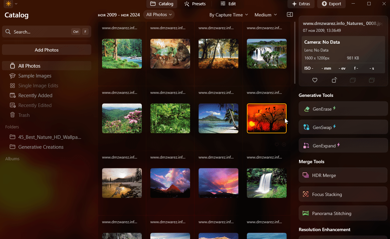Select the jungle waterfall thumbnail

coord(267,183)
